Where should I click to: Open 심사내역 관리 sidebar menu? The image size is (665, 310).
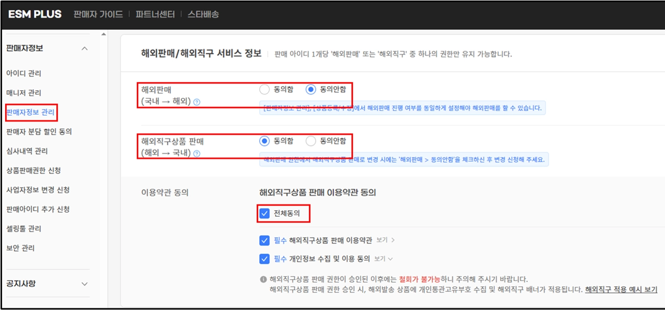(x=27, y=151)
